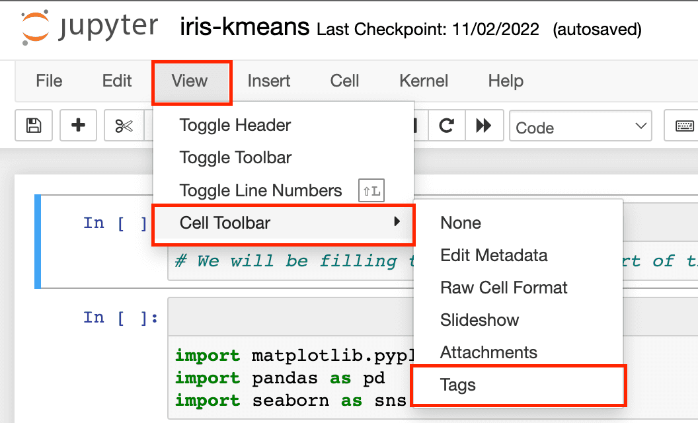Viewport: 698px width, 423px height.
Task: Open the command palette keyboard icon
Action: tap(684, 126)
